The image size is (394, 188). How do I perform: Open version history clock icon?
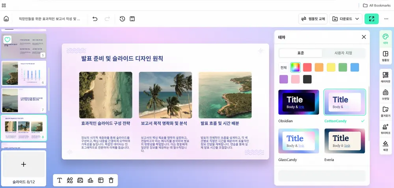pyautogui.click(x=123, y=19)
